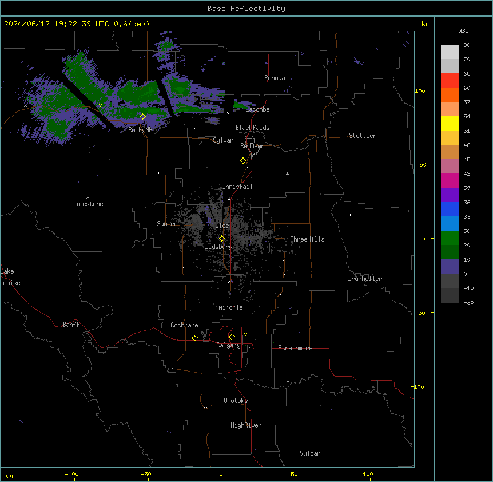This screenshot has width=493, height=482.
Task: Click the Cochrane label
Action: (184, 325)
